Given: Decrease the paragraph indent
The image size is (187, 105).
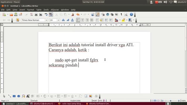Looking at the screenshot, I should (x=106, y=20).
